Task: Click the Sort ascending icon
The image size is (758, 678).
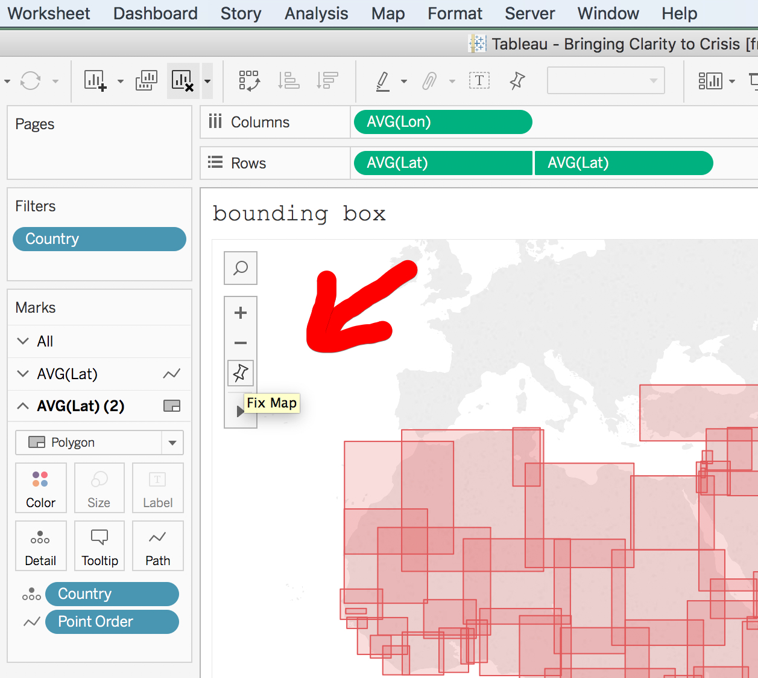Action: 288,80
